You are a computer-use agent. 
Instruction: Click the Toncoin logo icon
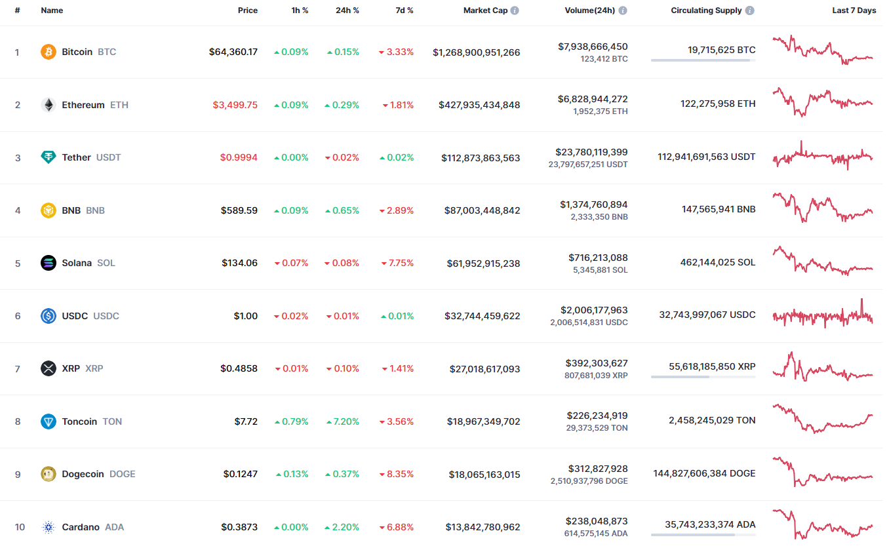click(49, 421)
